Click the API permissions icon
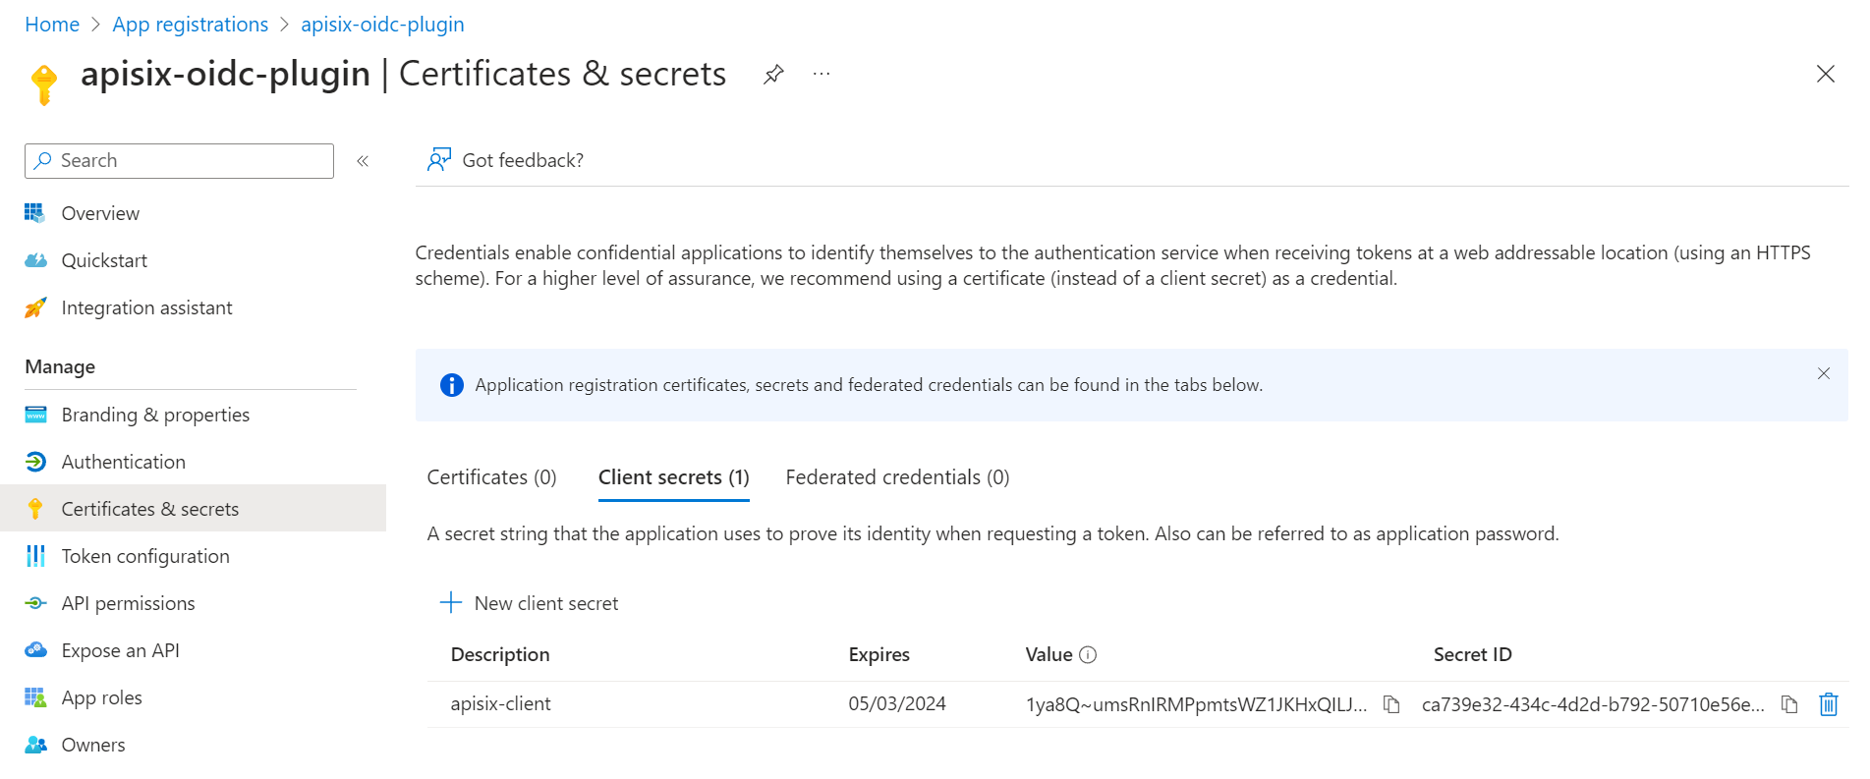This screenshot has width=1870, height=779. coord(35,603)
